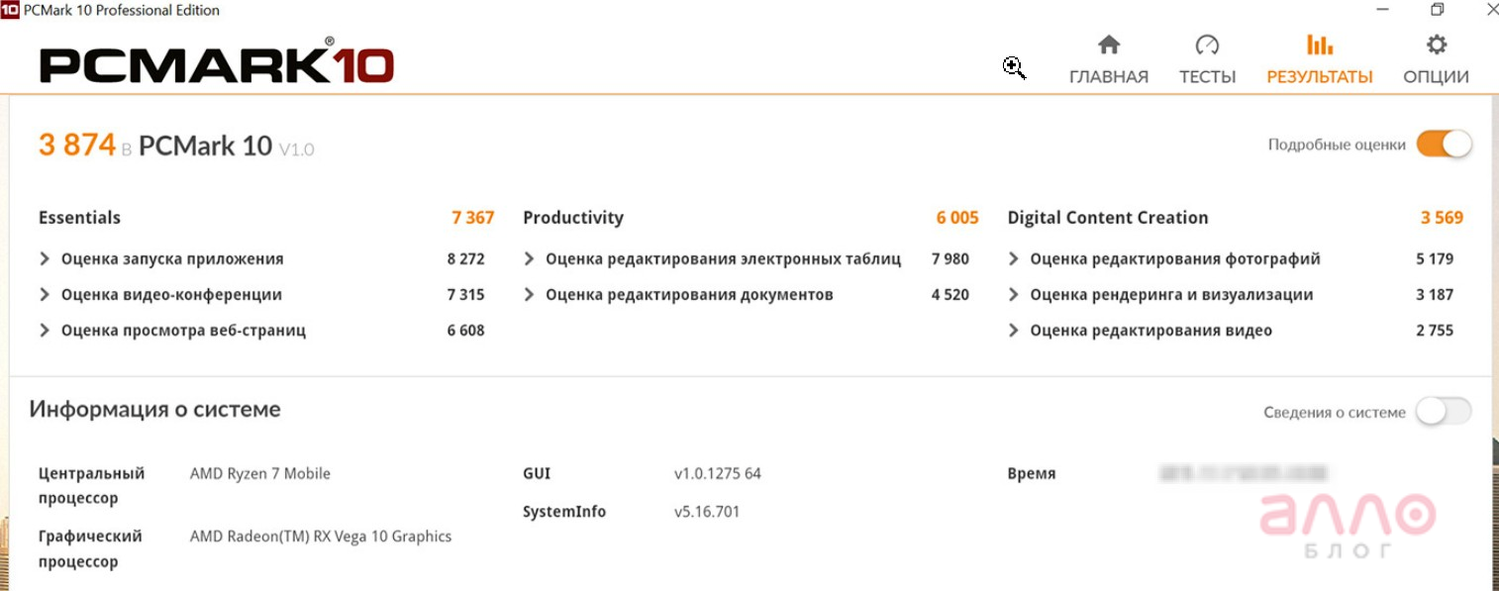Screen dimensions: 1499x591
Task: Click the PCMark 10 app icon in title bar
Action: point(10,10)
